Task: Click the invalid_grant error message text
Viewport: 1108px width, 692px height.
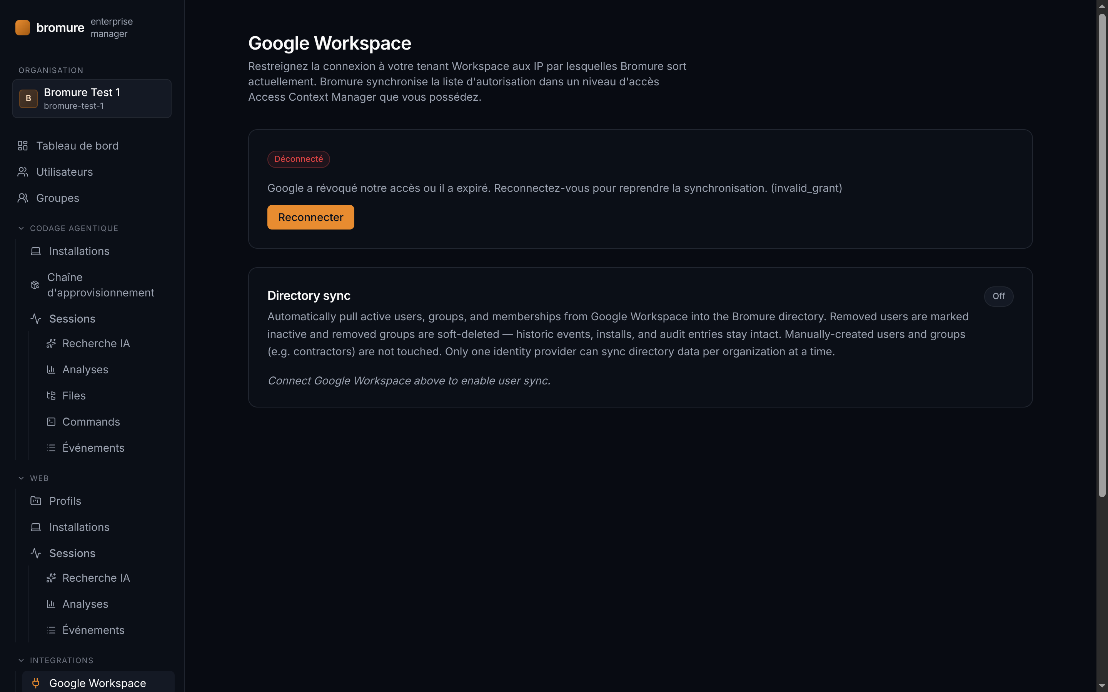Action: [x=554, y=188]
